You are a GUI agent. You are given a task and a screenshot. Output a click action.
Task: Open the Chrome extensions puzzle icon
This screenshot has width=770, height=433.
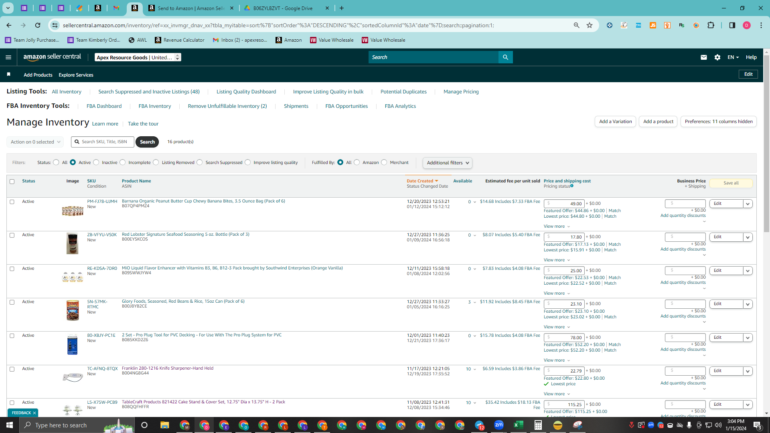click(711, 25)
